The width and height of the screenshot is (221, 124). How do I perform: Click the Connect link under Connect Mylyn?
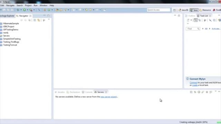click(193, 83)
